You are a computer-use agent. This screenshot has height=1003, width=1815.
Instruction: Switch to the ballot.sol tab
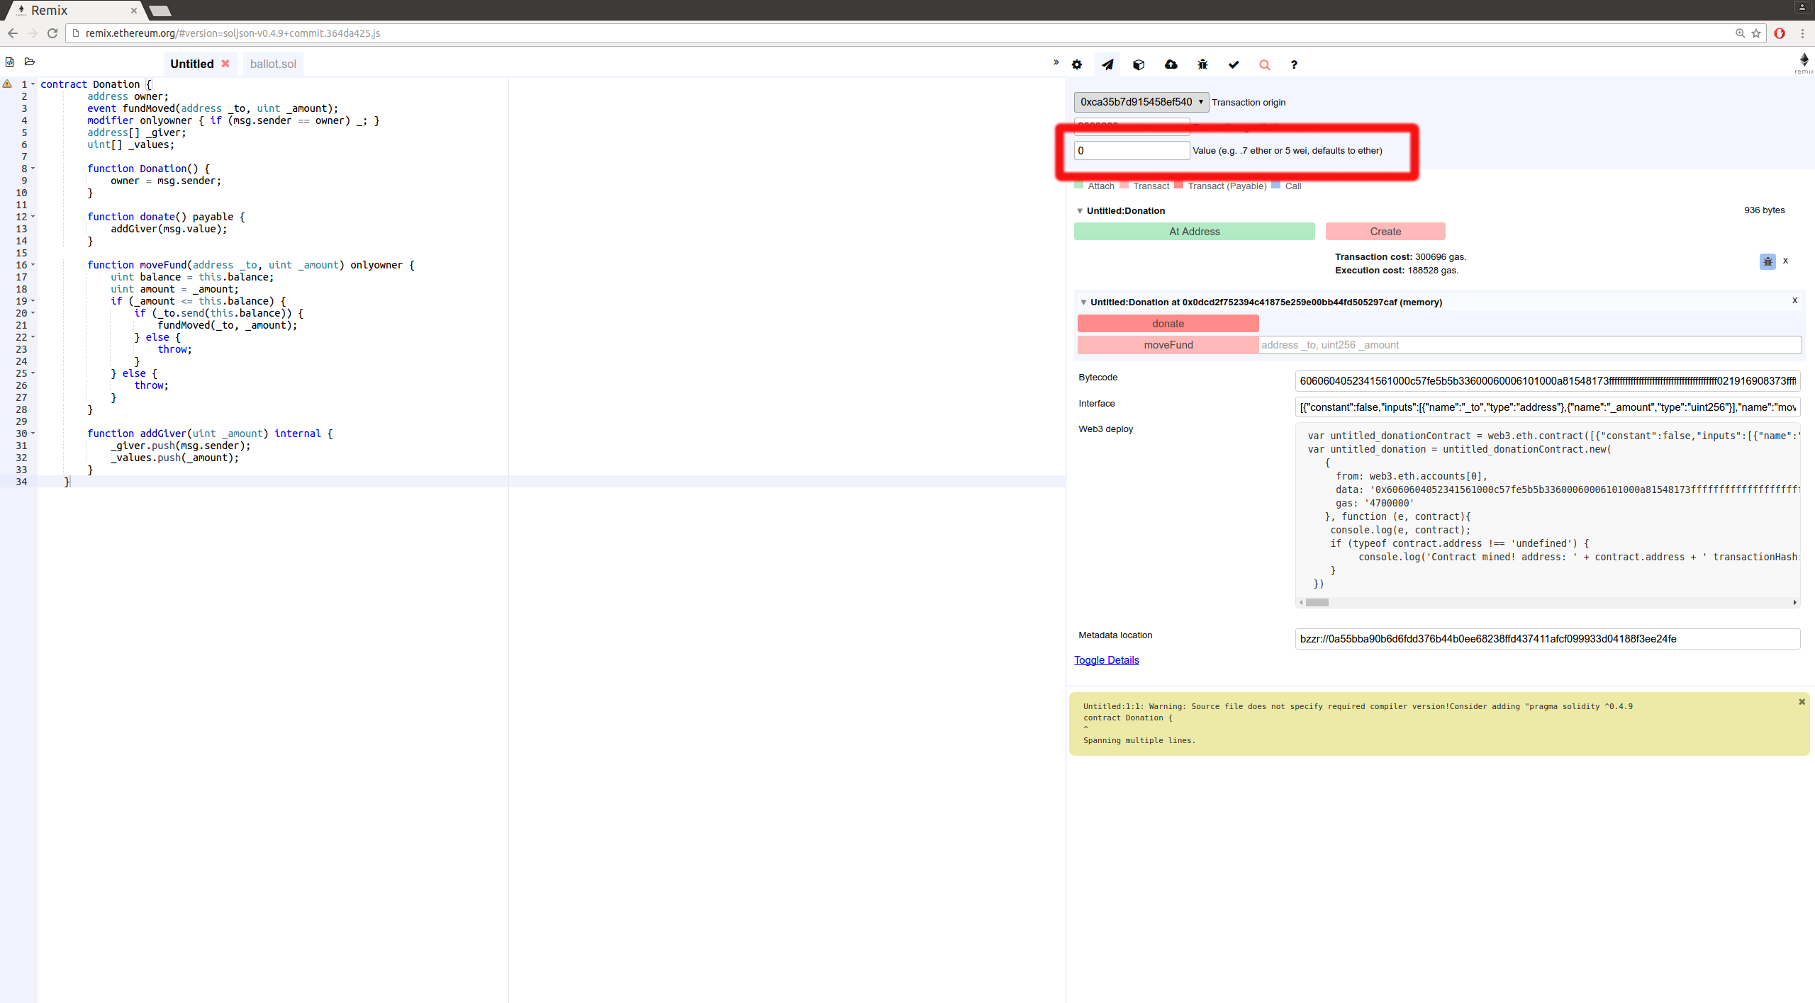[273, 64]
